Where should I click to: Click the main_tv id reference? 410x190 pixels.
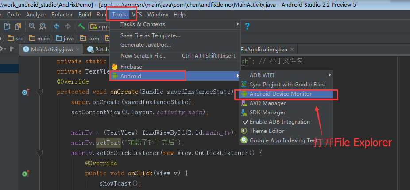[218, 133]
